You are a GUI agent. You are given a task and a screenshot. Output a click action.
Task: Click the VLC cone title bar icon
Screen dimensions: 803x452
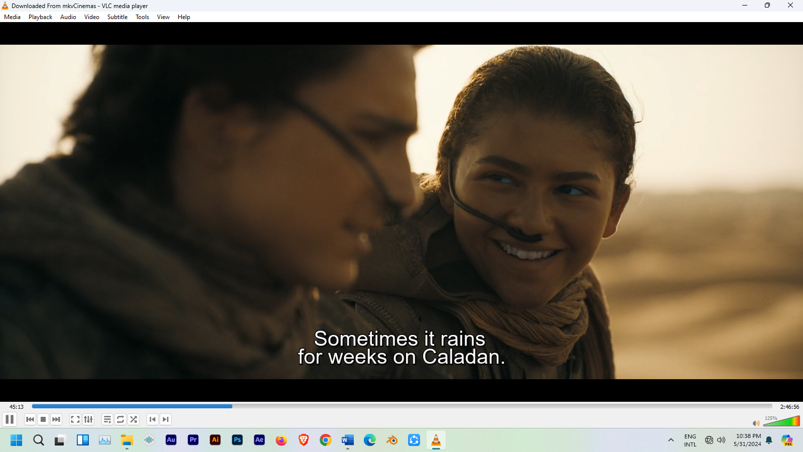coord(5,6)
